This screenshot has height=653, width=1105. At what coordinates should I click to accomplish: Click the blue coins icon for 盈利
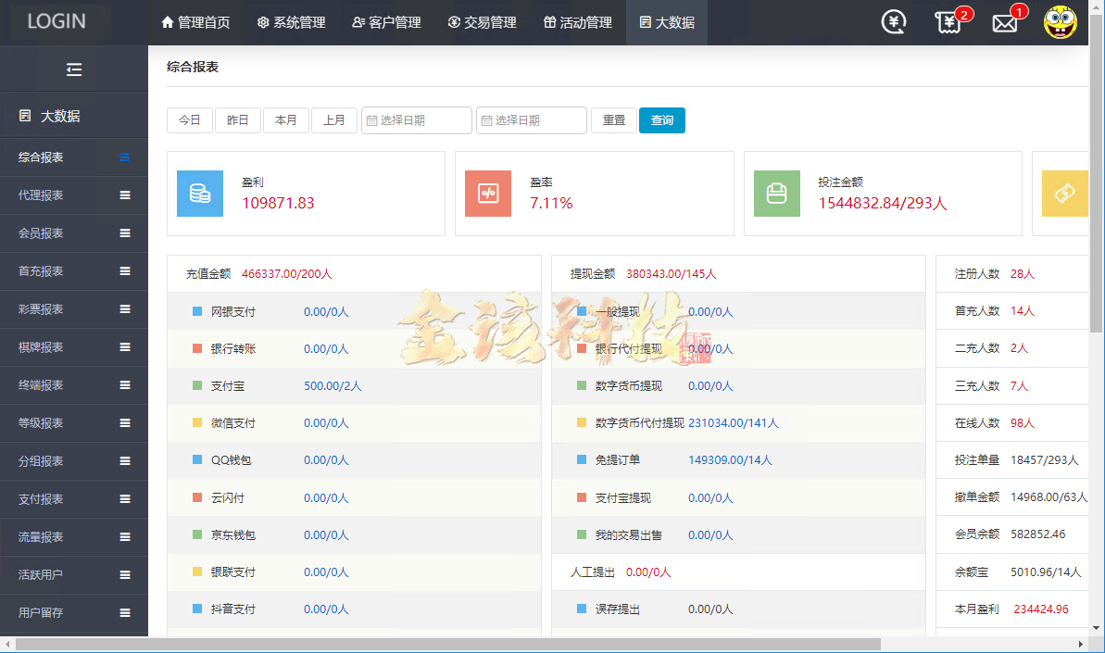coord(200,194)
